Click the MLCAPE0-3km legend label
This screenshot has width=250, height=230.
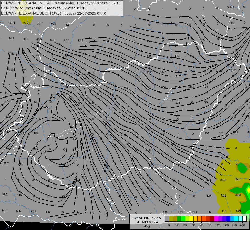pyautogui.click(x=147, y=222)
